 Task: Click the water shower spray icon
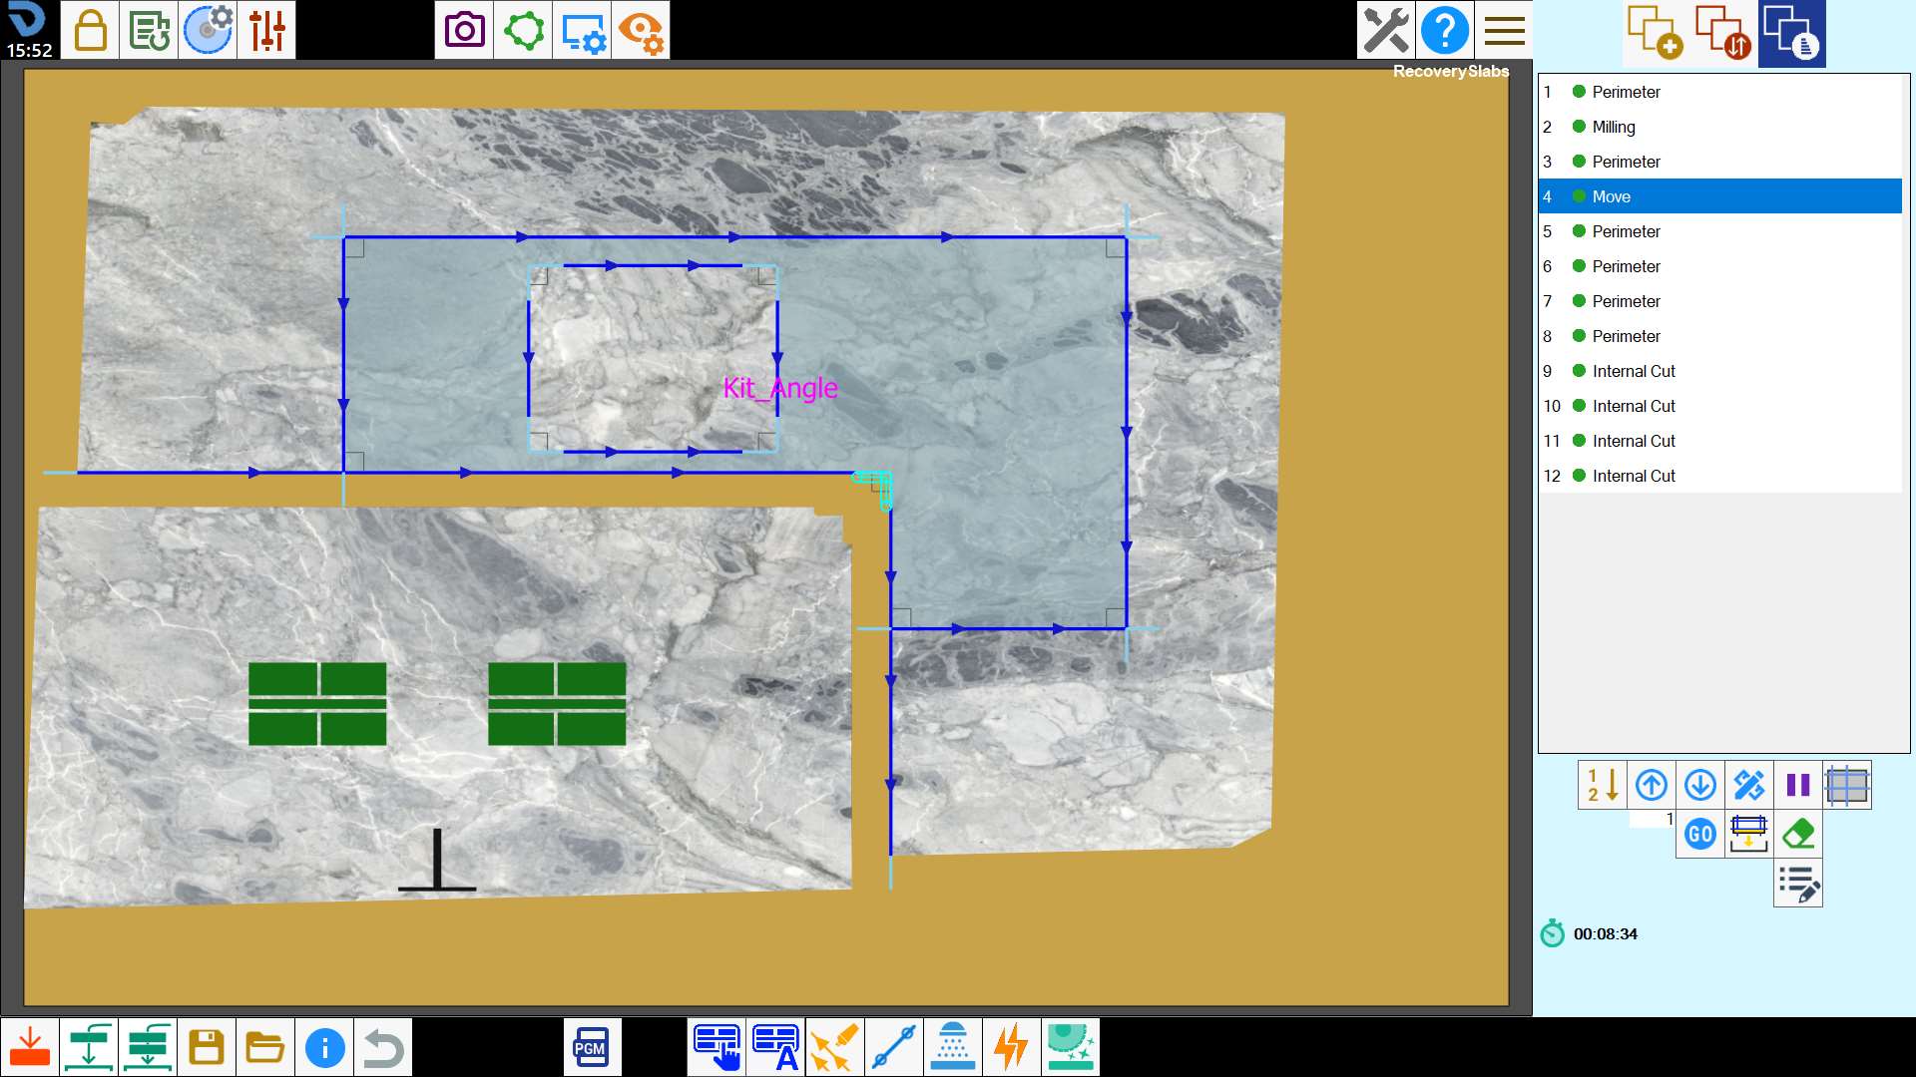(x=953, y=1047)
